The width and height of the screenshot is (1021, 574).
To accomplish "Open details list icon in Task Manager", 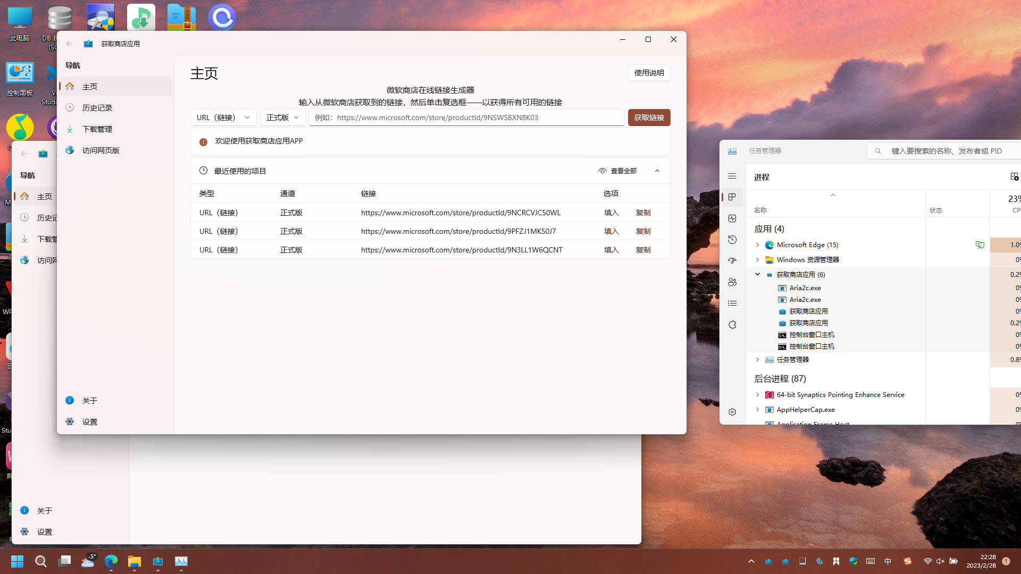I will [732, 303].
